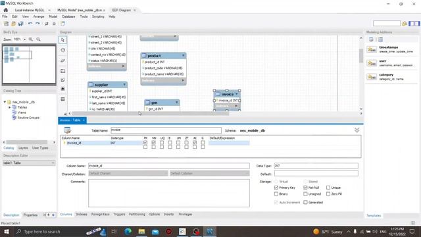Zoom out on the Bird's Eye panel
The width and height of the screenshot is (421, 237).
point(38,39)
